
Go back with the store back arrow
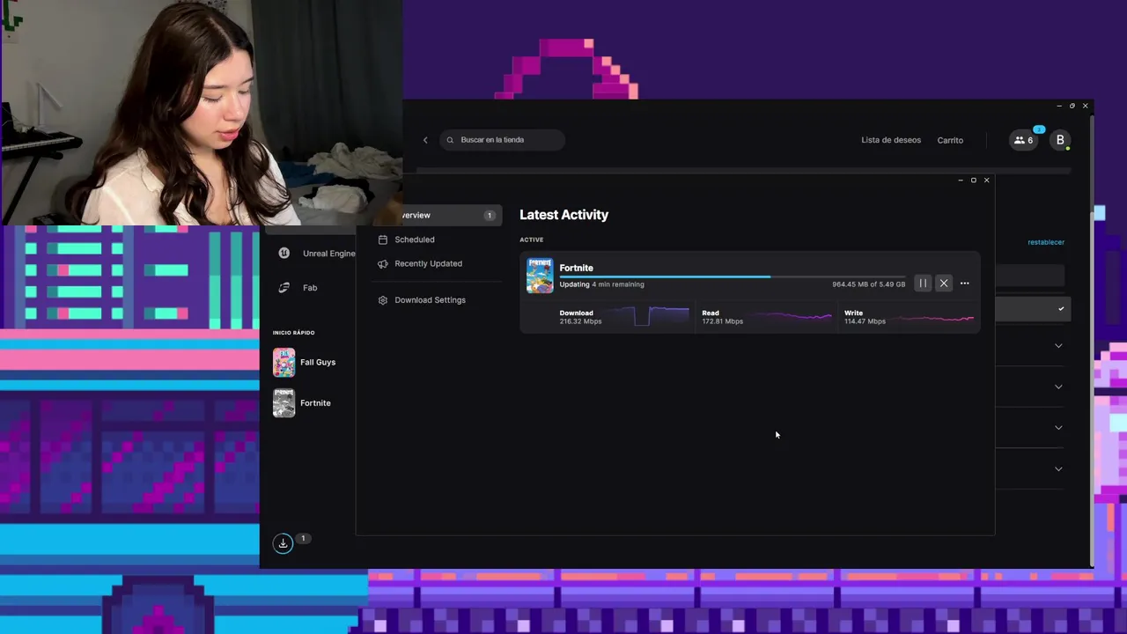425,140
